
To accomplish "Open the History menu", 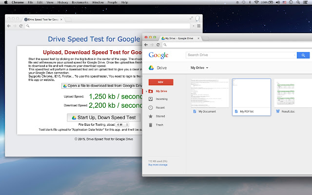I will pos(62,2).
